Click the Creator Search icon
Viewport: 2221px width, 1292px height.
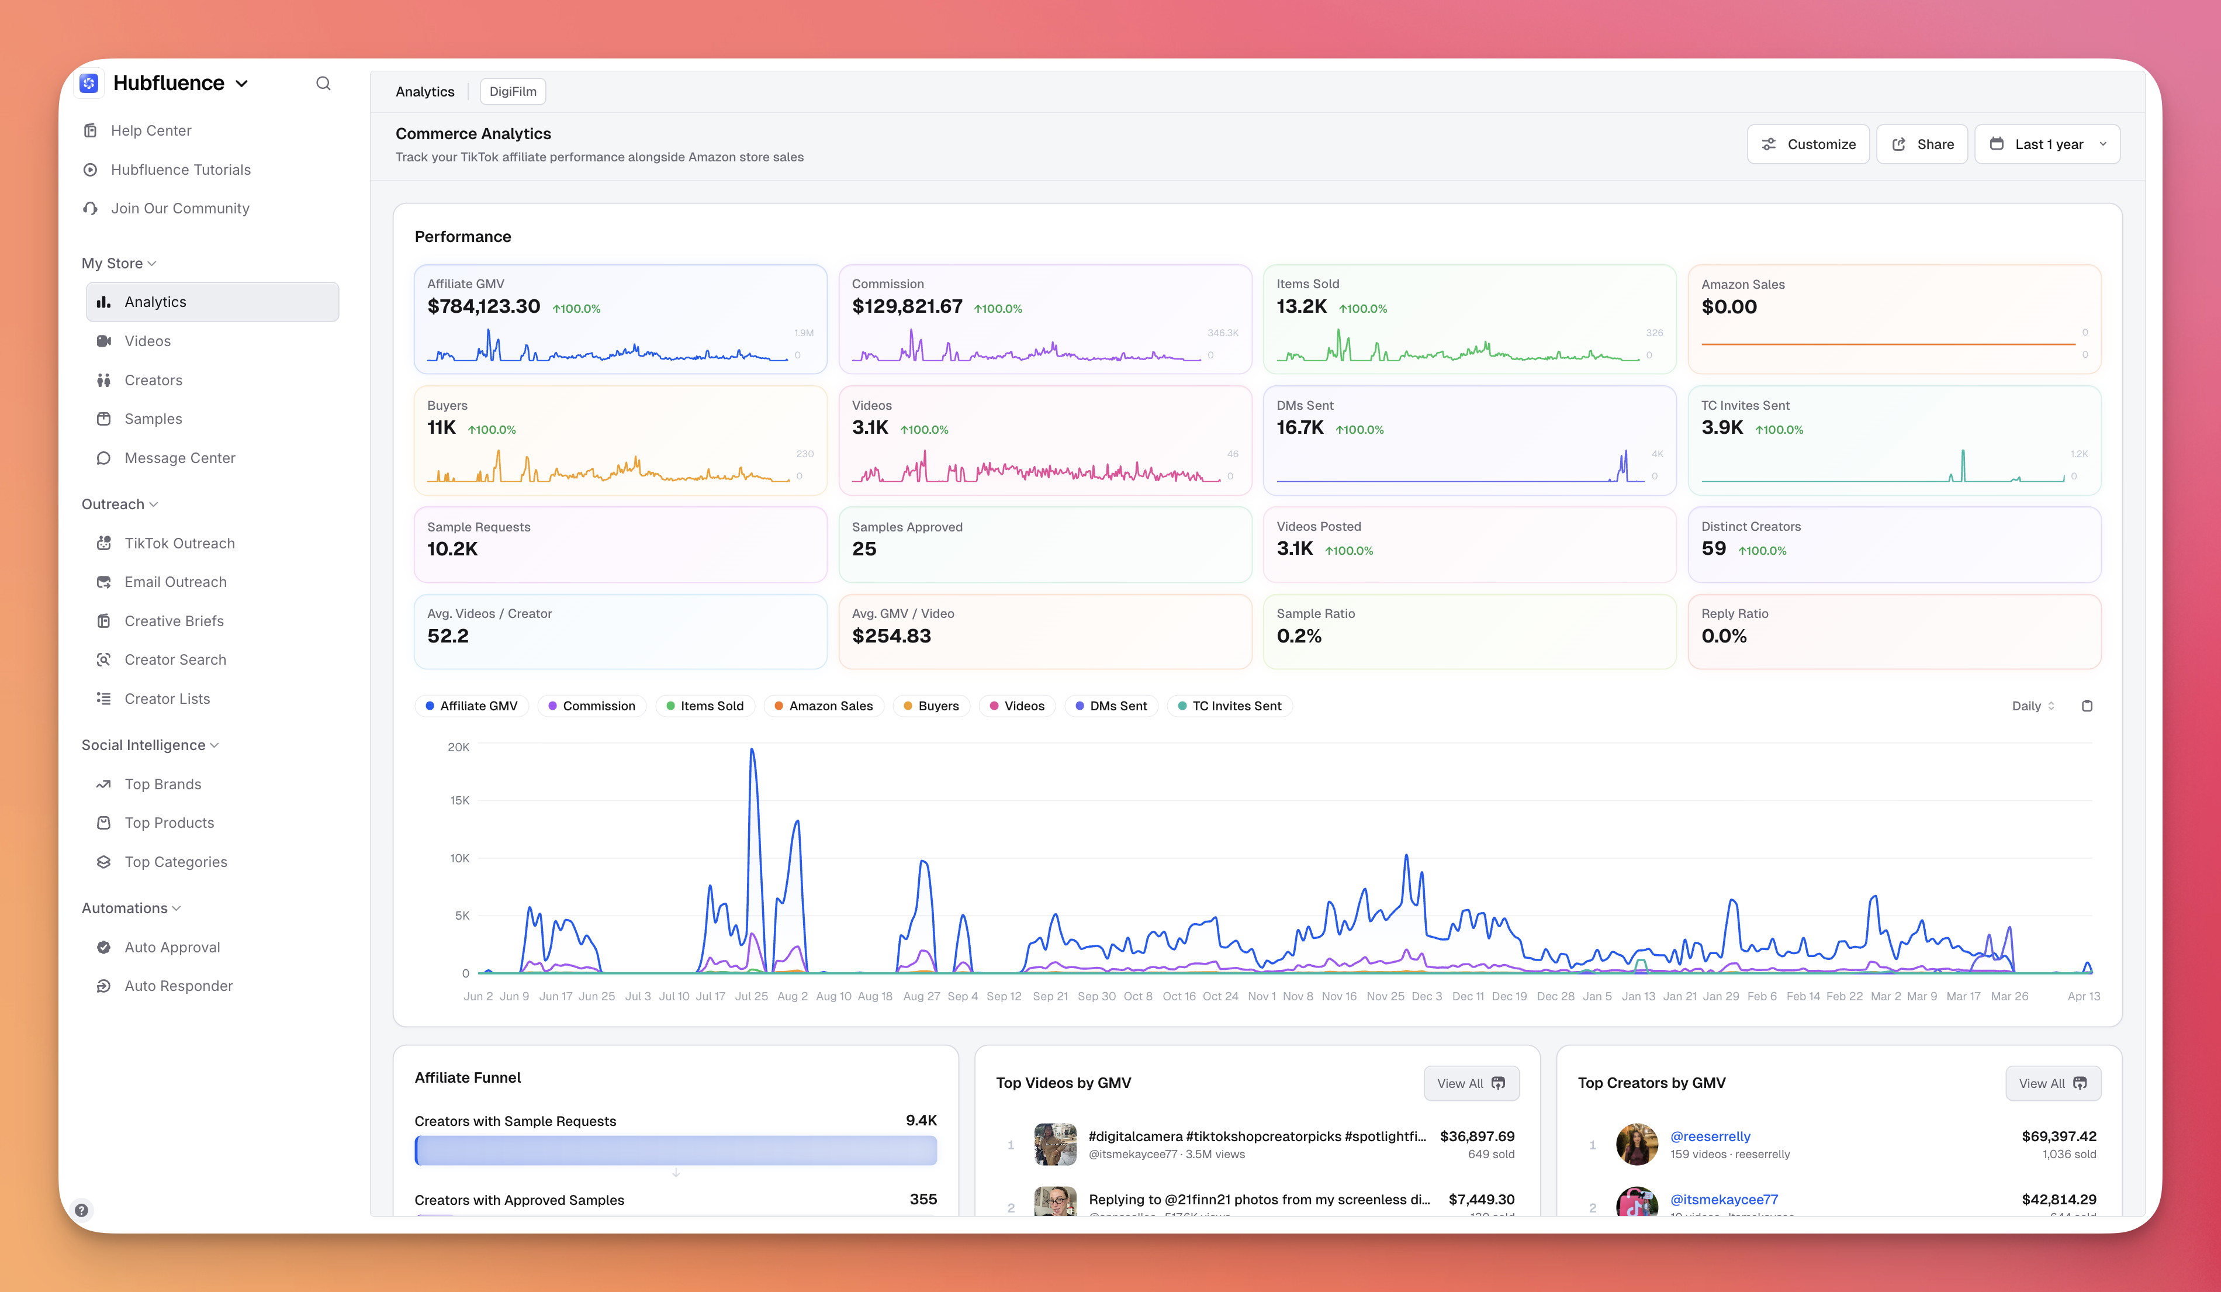pos(104,659)
